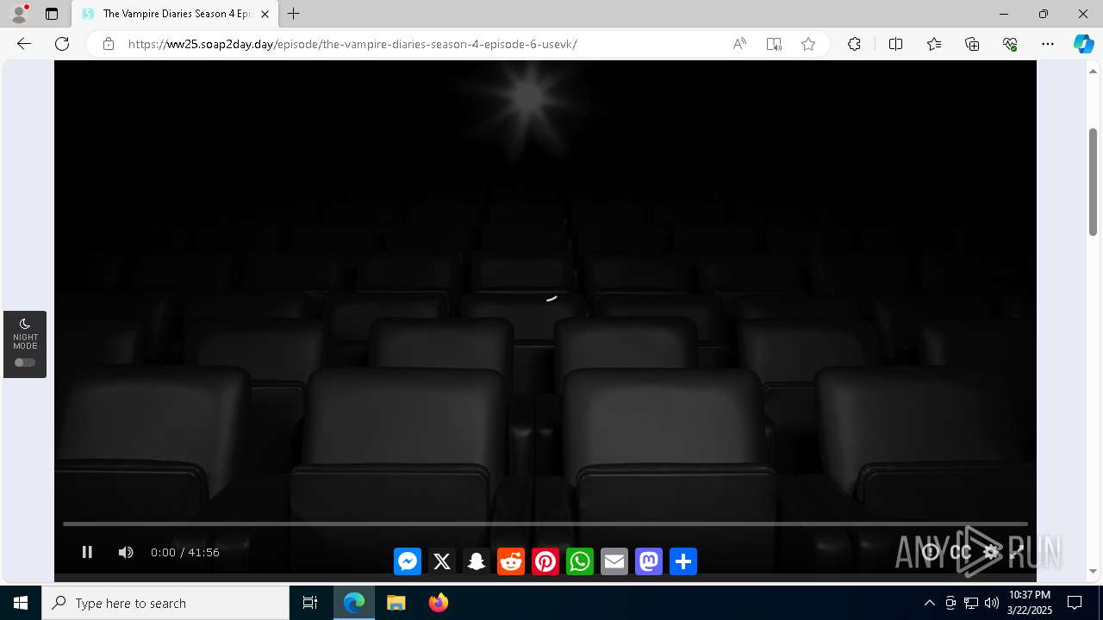Toggle closed captions CC
Image resolution: width=1103 pixels, height=620 pixels.
coord(961,552)
